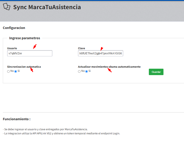Click the Usuario label
This screenshot has height=142, width=184.
click(12, 48)
